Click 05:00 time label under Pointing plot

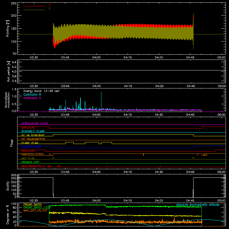pyautogui.click(x=221, y=58)
